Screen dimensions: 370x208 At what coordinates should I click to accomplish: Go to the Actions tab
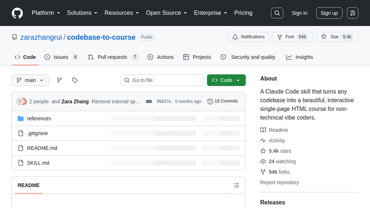tap(161, 57)
